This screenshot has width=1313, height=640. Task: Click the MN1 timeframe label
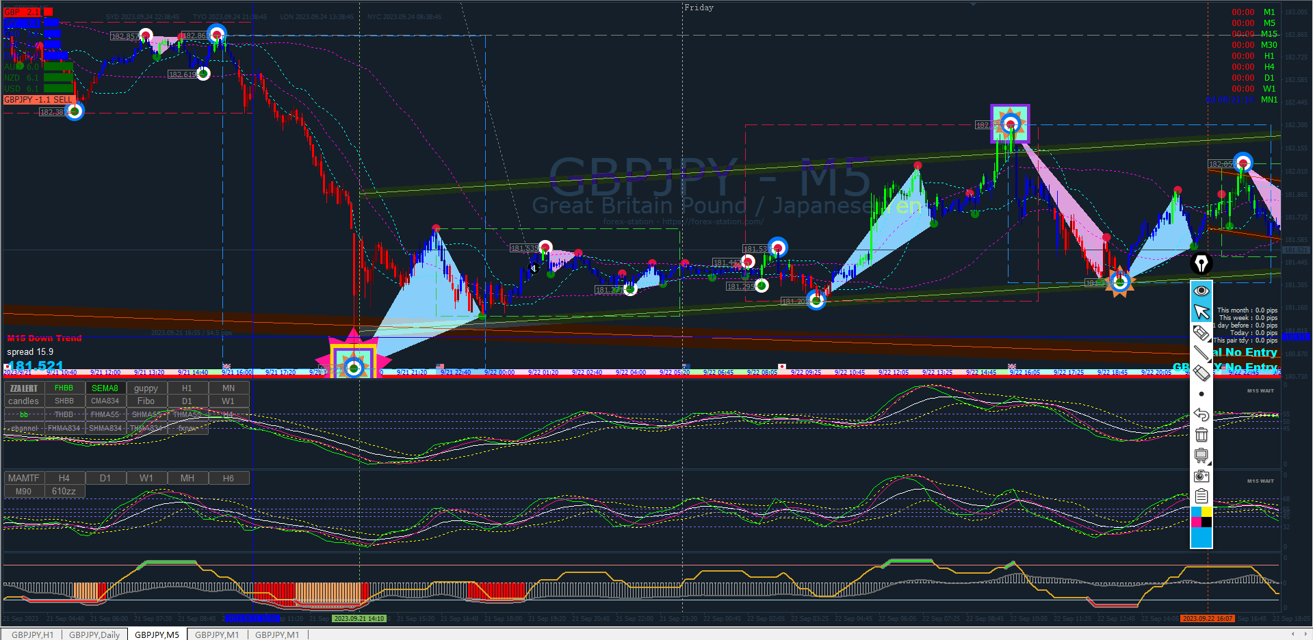(1269, 100)
